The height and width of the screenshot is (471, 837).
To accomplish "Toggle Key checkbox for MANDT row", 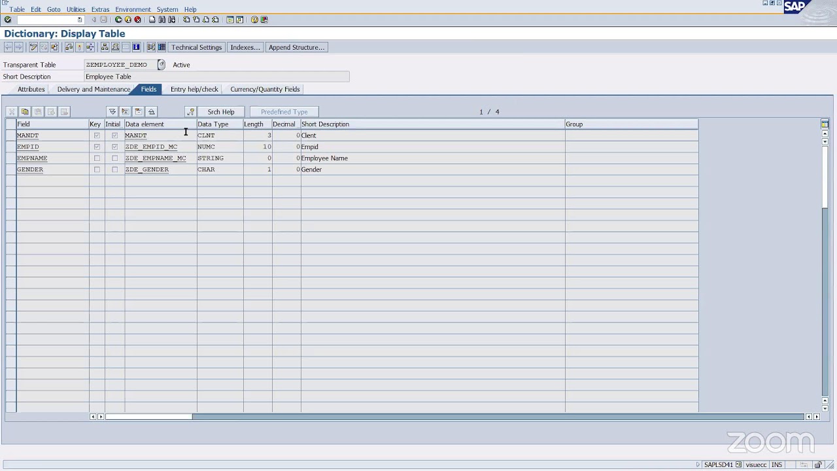I will point(97,135).
